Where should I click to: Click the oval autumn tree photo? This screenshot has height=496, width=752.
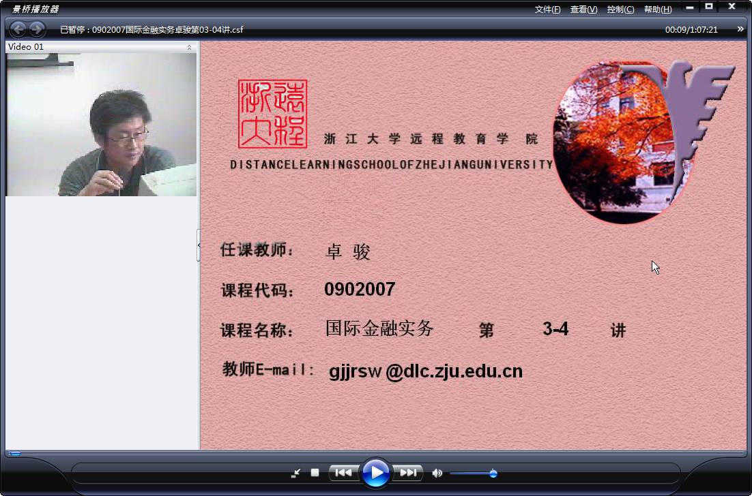(623, 142)
